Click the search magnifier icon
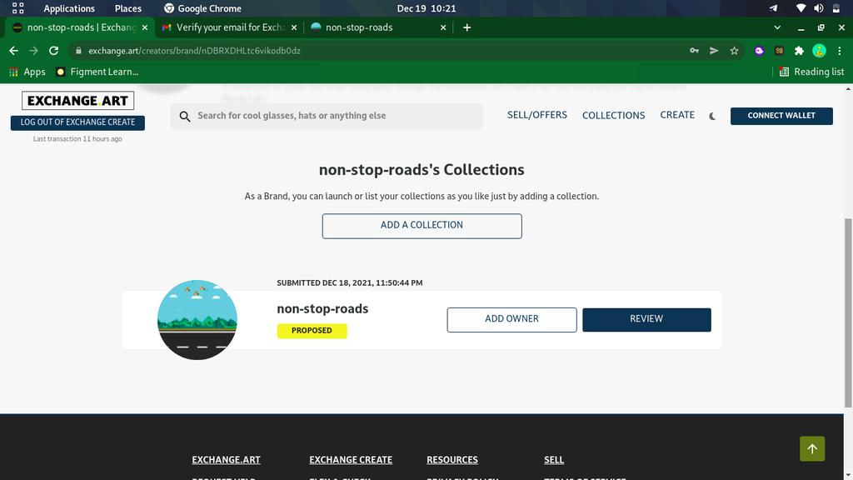This screenshot has width=853, height=480. (x=185, y=117)
